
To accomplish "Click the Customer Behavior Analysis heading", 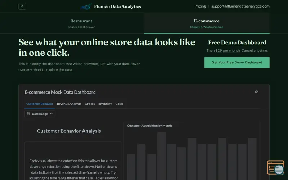I will pos(69,131).
